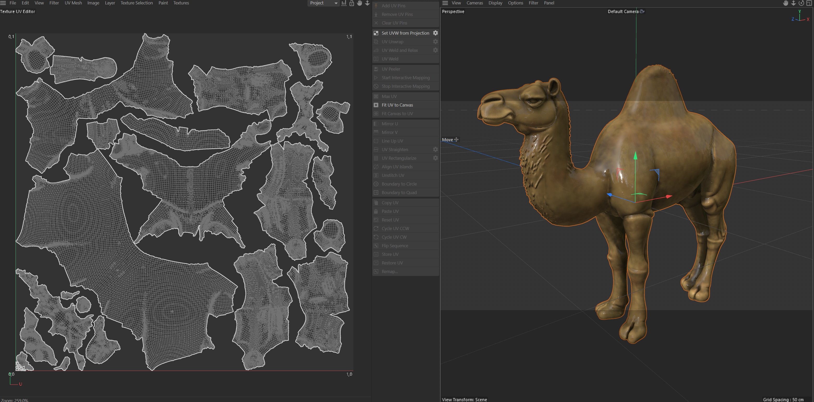Screen dimensions: 814x402
Task: Open the UV Mesh menu
Action: point(73,3)
